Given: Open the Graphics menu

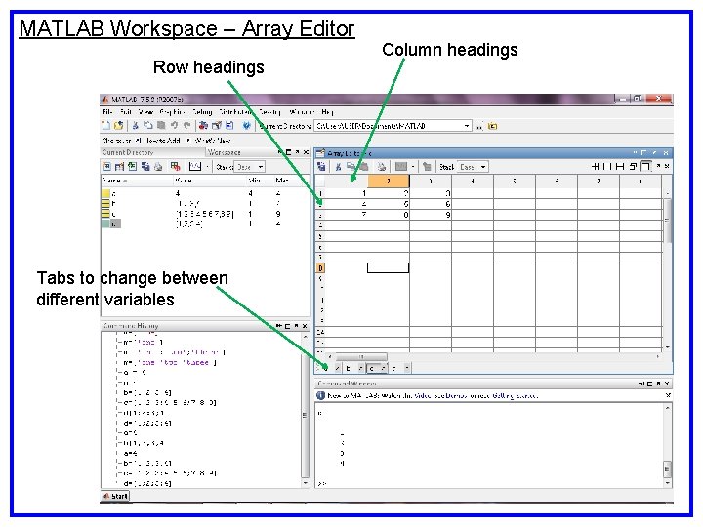Looking at the screenshot, I should [172, 111].
